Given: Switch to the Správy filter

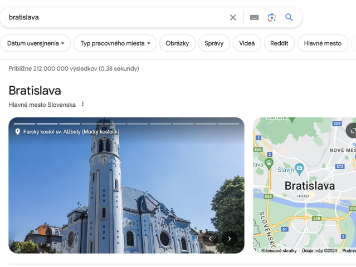Looking at the screenshot, I should pos(214,43).
